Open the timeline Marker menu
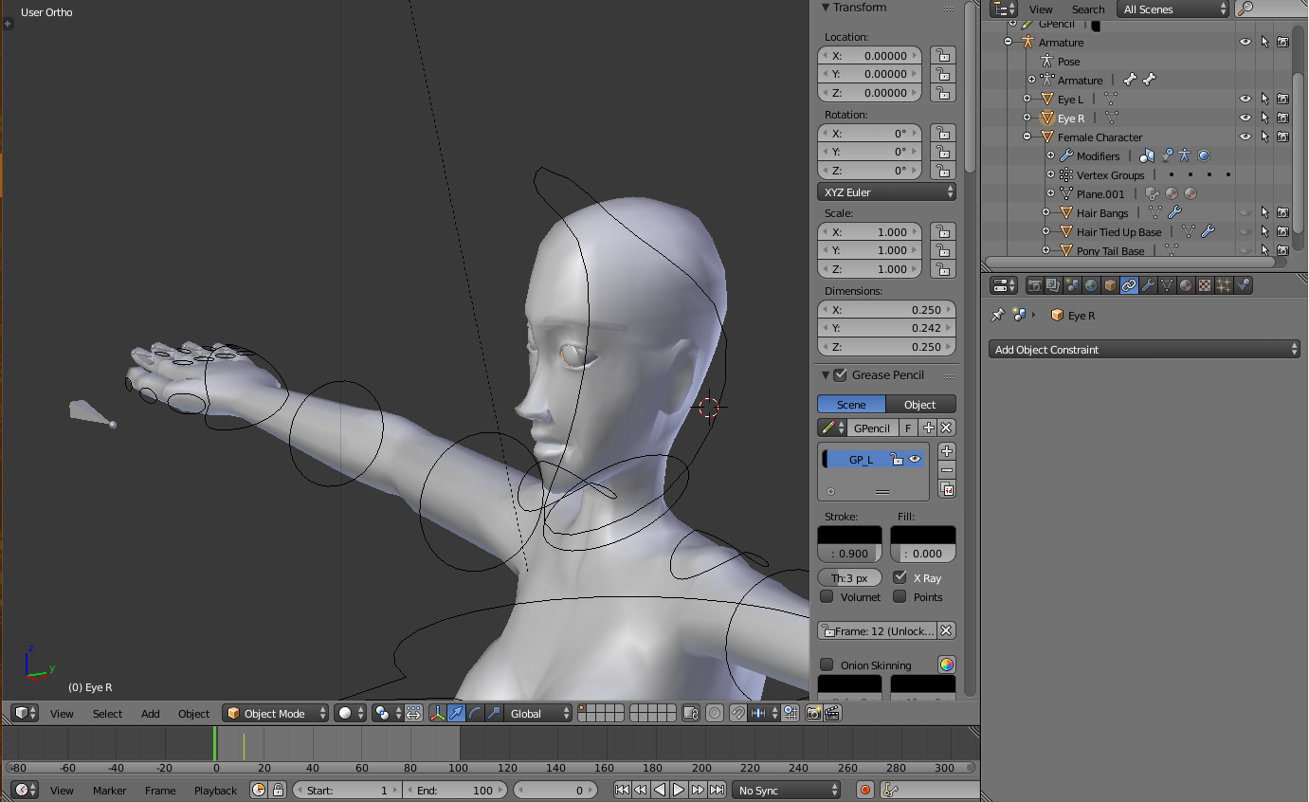This screenshot has height=802, width=1309. coord(109,790)
